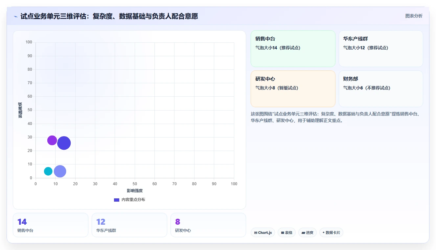Open the 财务部 card marked 不推荐试点
This screenshot has width=436, height=250.
point(381,89)
